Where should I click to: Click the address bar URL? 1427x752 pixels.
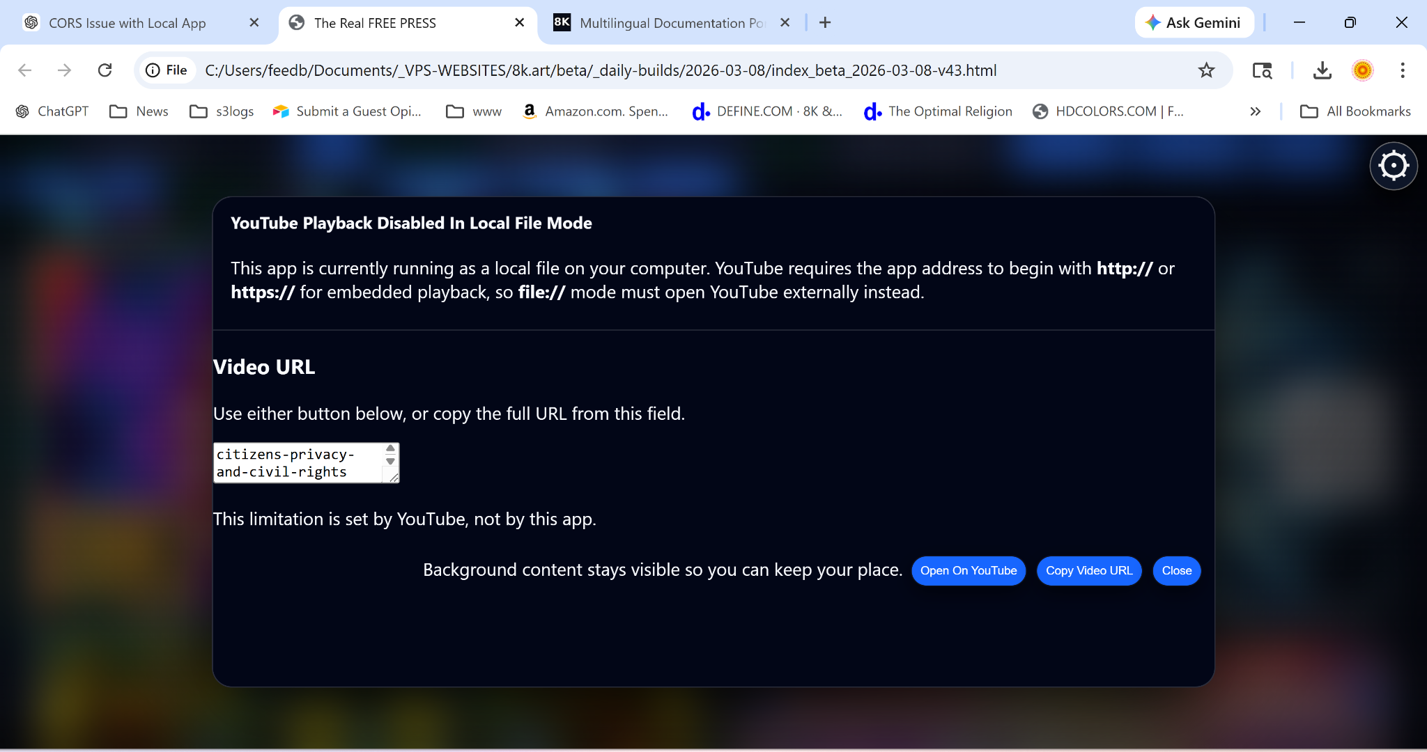[x=601, y=70]
